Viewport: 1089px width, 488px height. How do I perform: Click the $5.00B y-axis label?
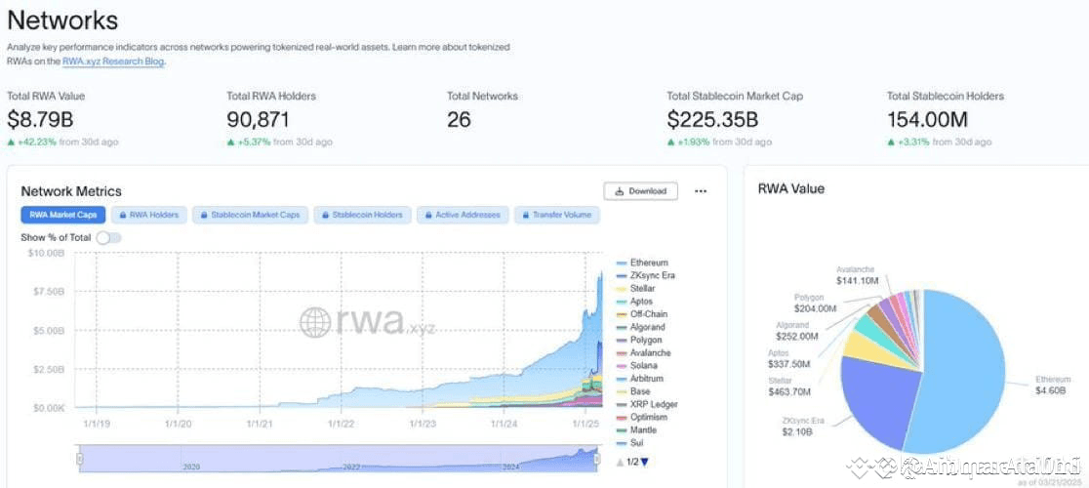click(x=48, y=330)
